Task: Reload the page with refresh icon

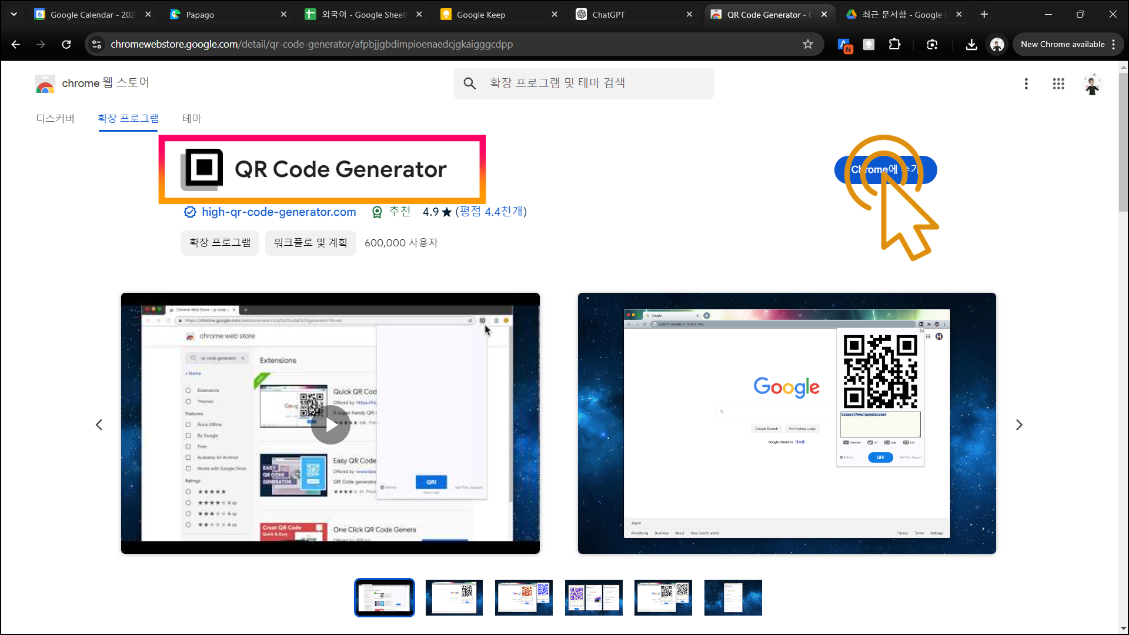Action: pyautogui.click(x=66, y=44)
